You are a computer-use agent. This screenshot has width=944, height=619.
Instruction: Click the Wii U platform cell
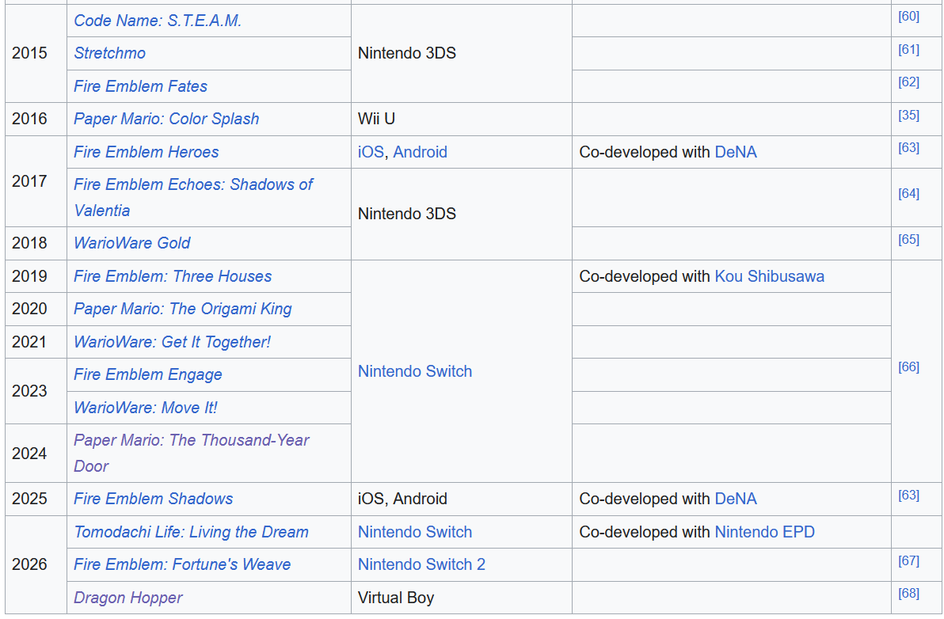tap(462, 119)
